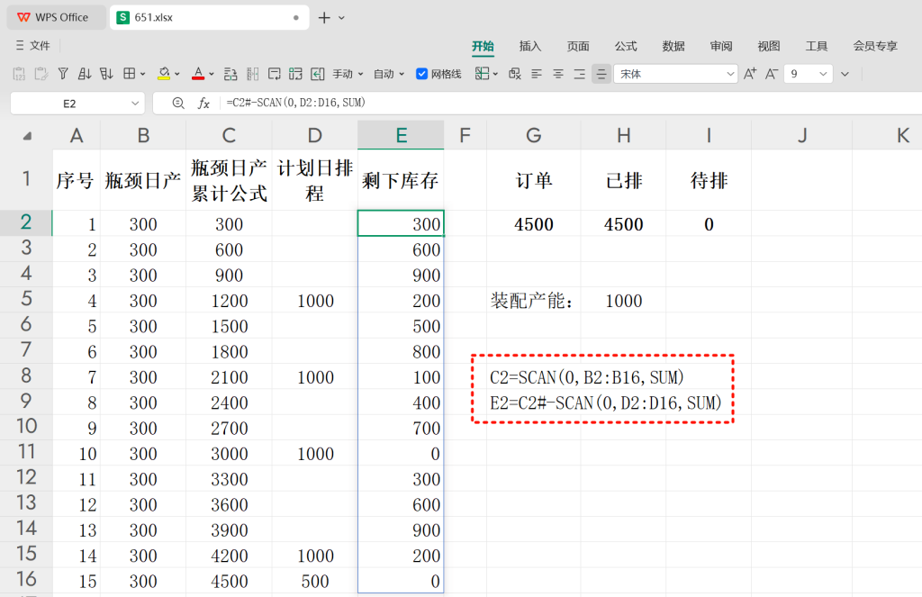The height and width of the screenshot is (597, 922).
Task: Expand the freeze panes dropdown arrow
Action: pos(496,74)
